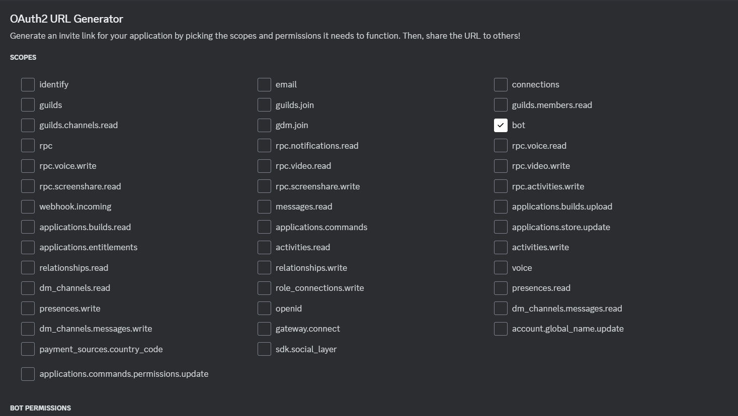Check guilds.members.read scope
The width and height of the screenshot is (738, 416).
pos(501,105)
